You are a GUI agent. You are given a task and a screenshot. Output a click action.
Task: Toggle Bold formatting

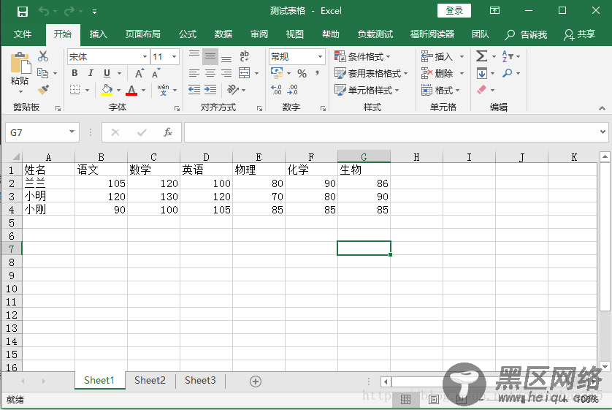pos(74,73)
